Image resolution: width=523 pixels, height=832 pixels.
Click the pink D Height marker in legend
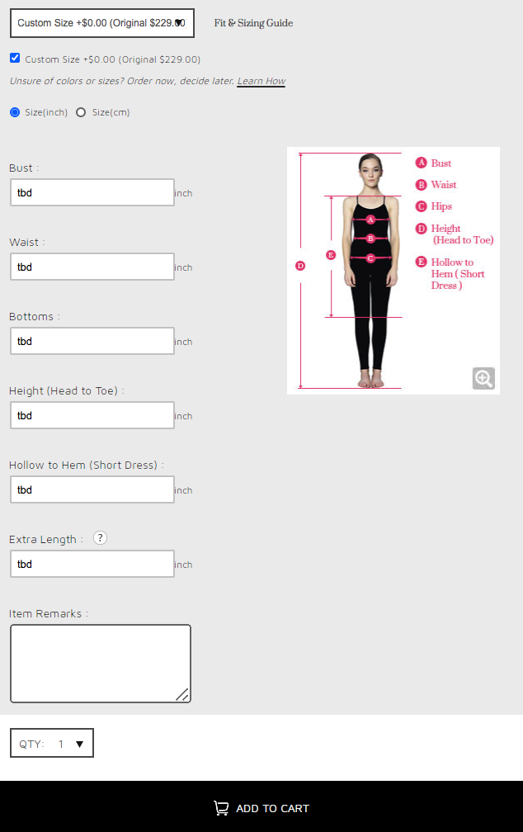pos(422,228)
